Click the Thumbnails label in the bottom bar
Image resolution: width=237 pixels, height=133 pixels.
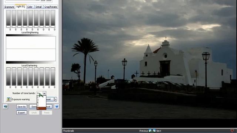tap(69, 131)
